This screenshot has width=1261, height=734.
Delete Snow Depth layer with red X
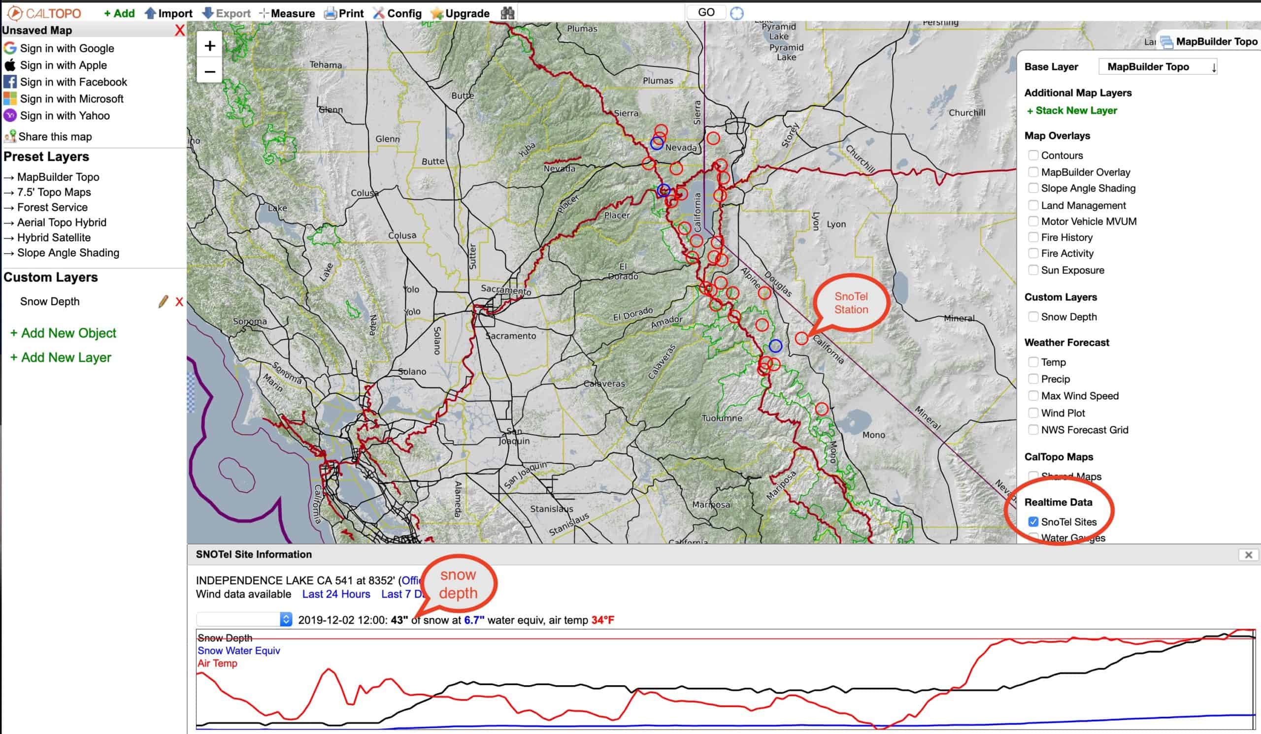click(179, 301)
